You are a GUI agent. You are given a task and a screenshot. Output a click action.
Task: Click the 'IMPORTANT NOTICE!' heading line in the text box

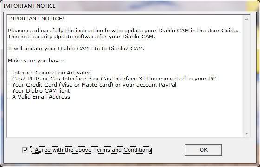click(36, 19)
